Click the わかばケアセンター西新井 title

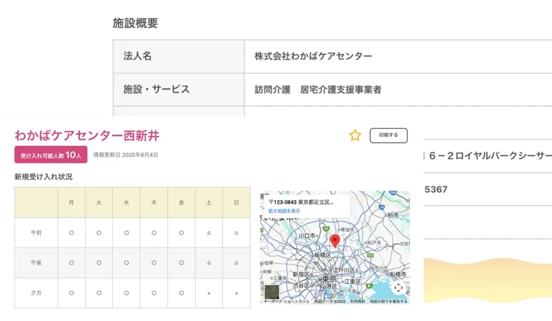pos(87,135)
